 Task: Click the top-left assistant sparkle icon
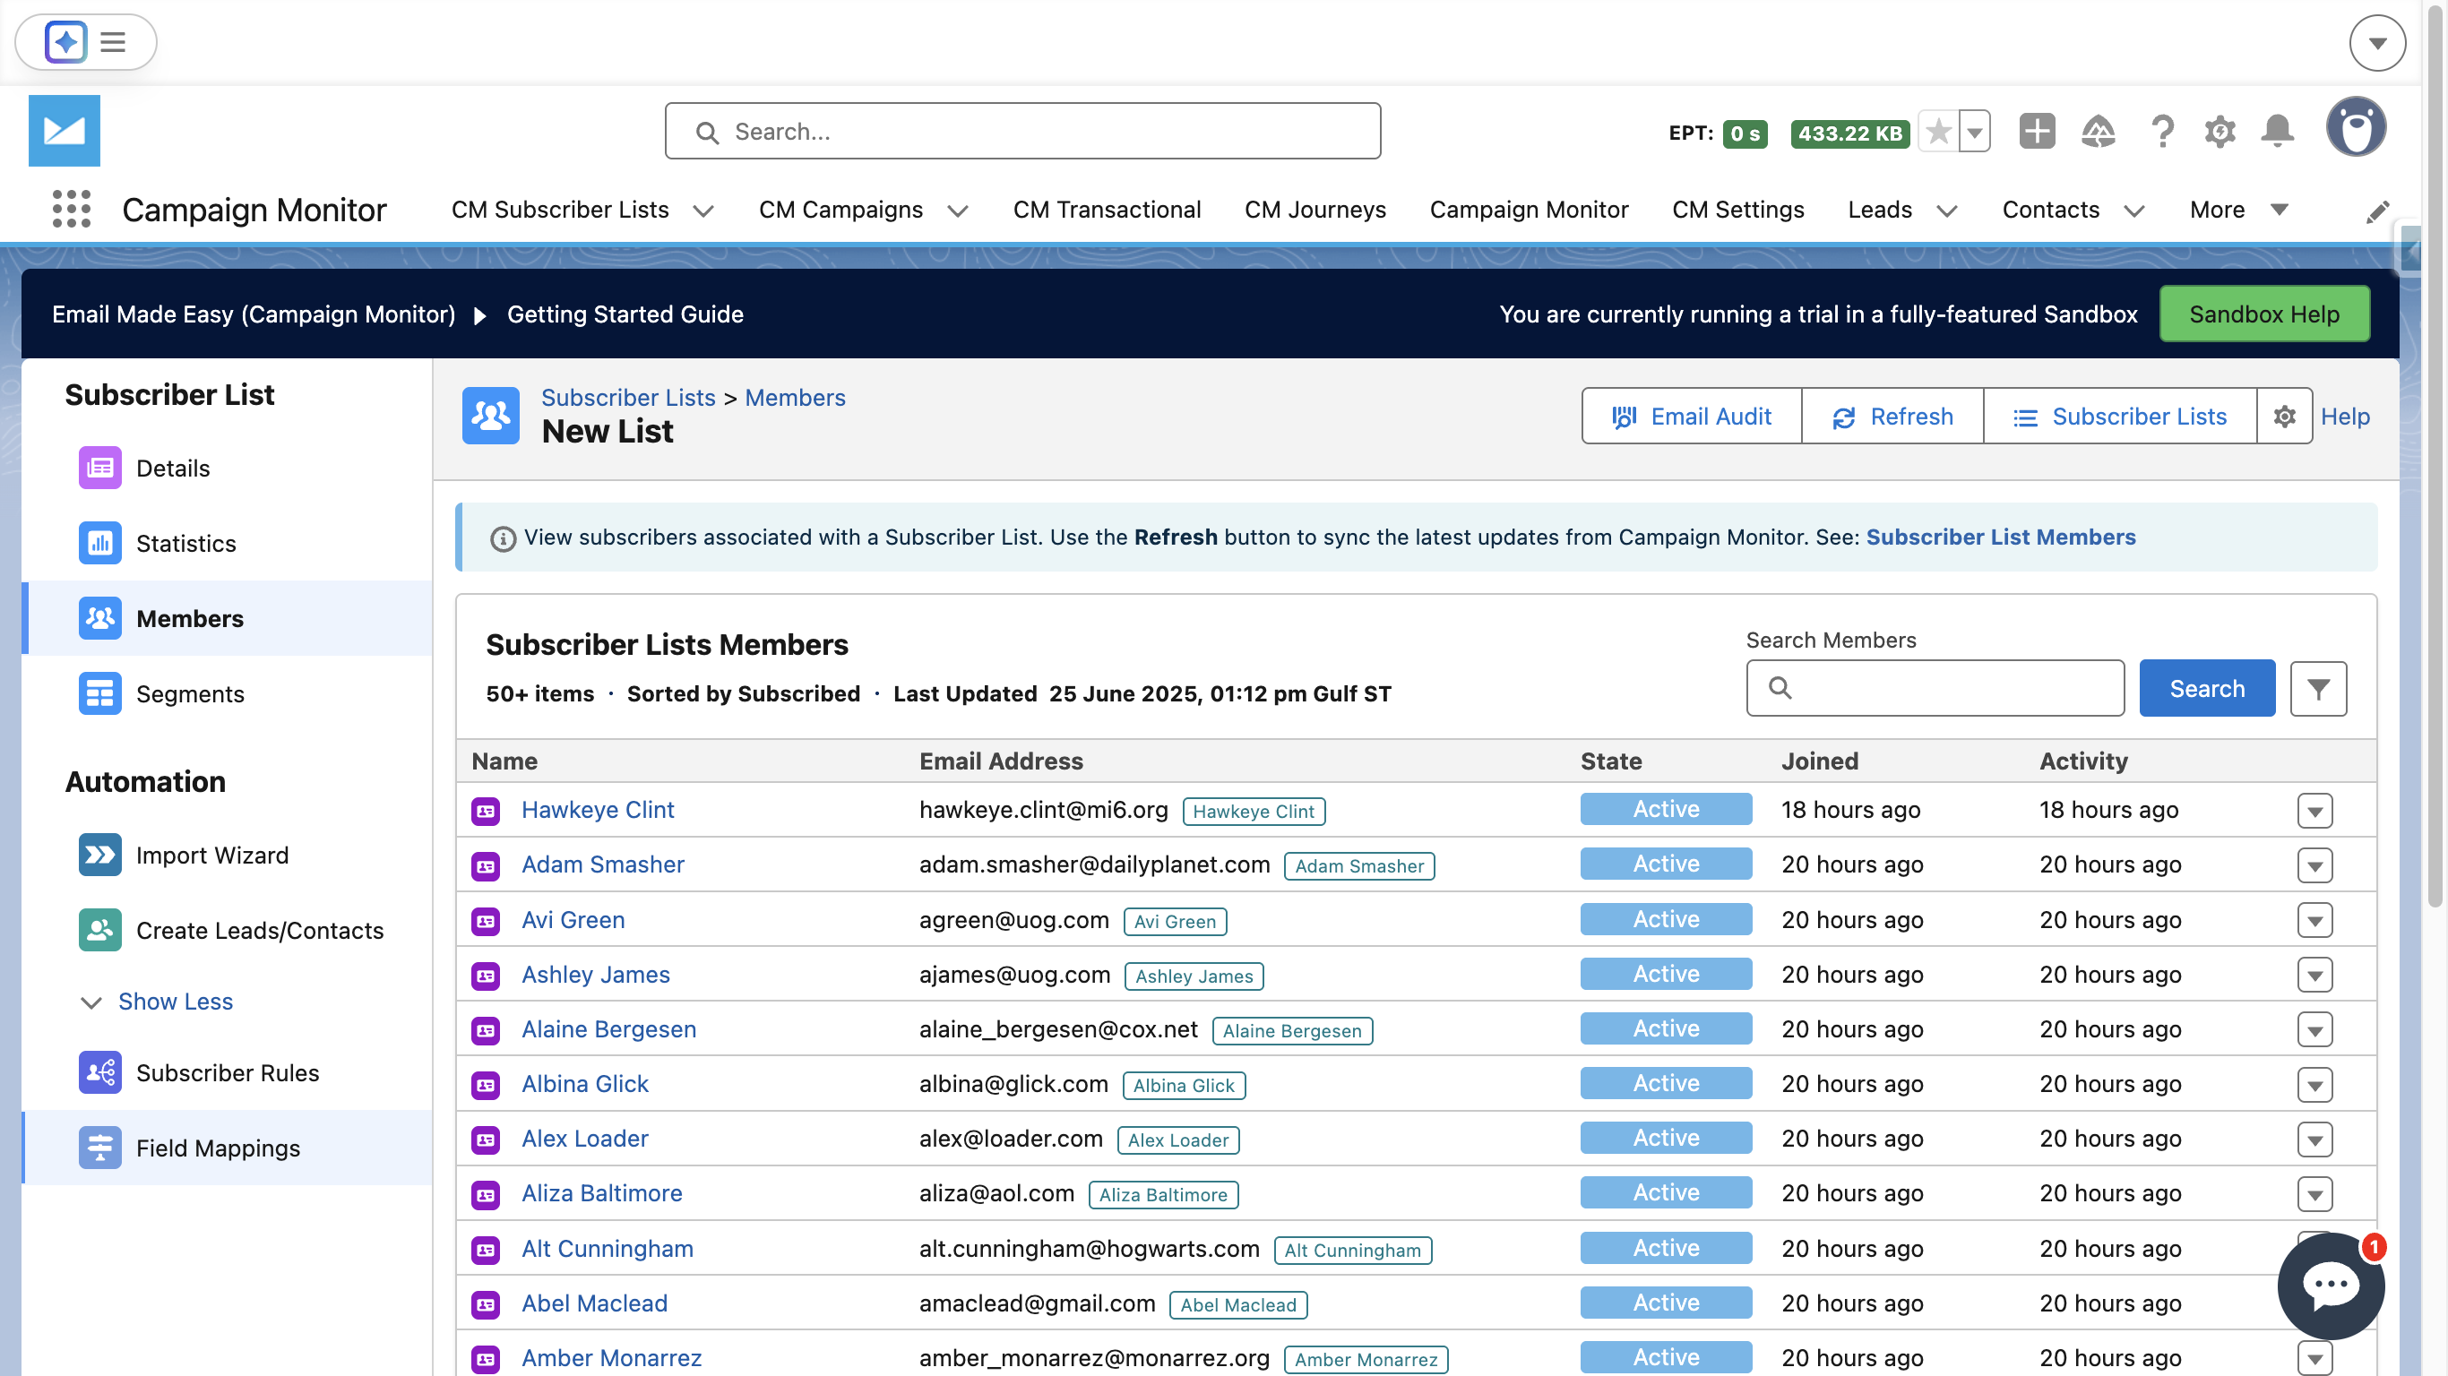pyautogui.click(x=65, y=42)
